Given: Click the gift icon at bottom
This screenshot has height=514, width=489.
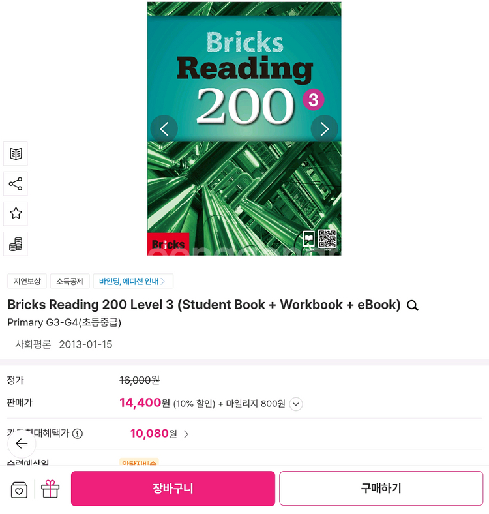Looking at the screenshot, I should pyautogui.click(x=50, y=489).
